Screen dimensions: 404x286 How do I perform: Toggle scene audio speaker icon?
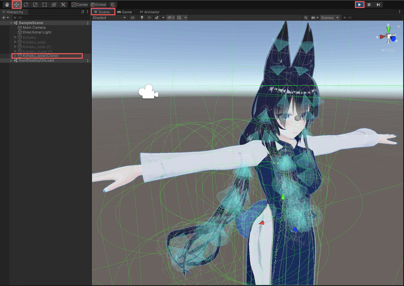pos(149,18)
